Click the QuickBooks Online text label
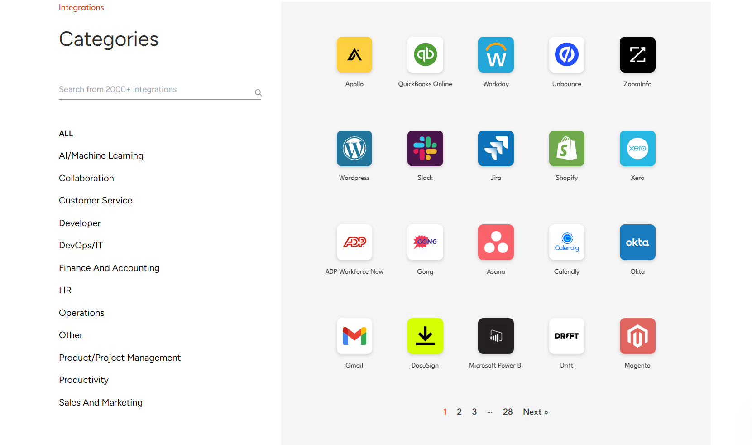This screenshot has width=752, height=445. pos(425,84)
